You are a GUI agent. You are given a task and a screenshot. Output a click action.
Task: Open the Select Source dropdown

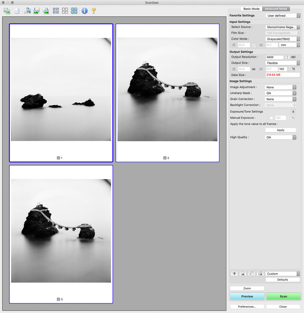coord(282,27)
